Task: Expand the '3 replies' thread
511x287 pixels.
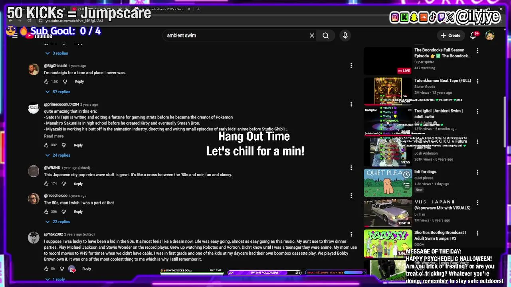Action: click(57, 53)
